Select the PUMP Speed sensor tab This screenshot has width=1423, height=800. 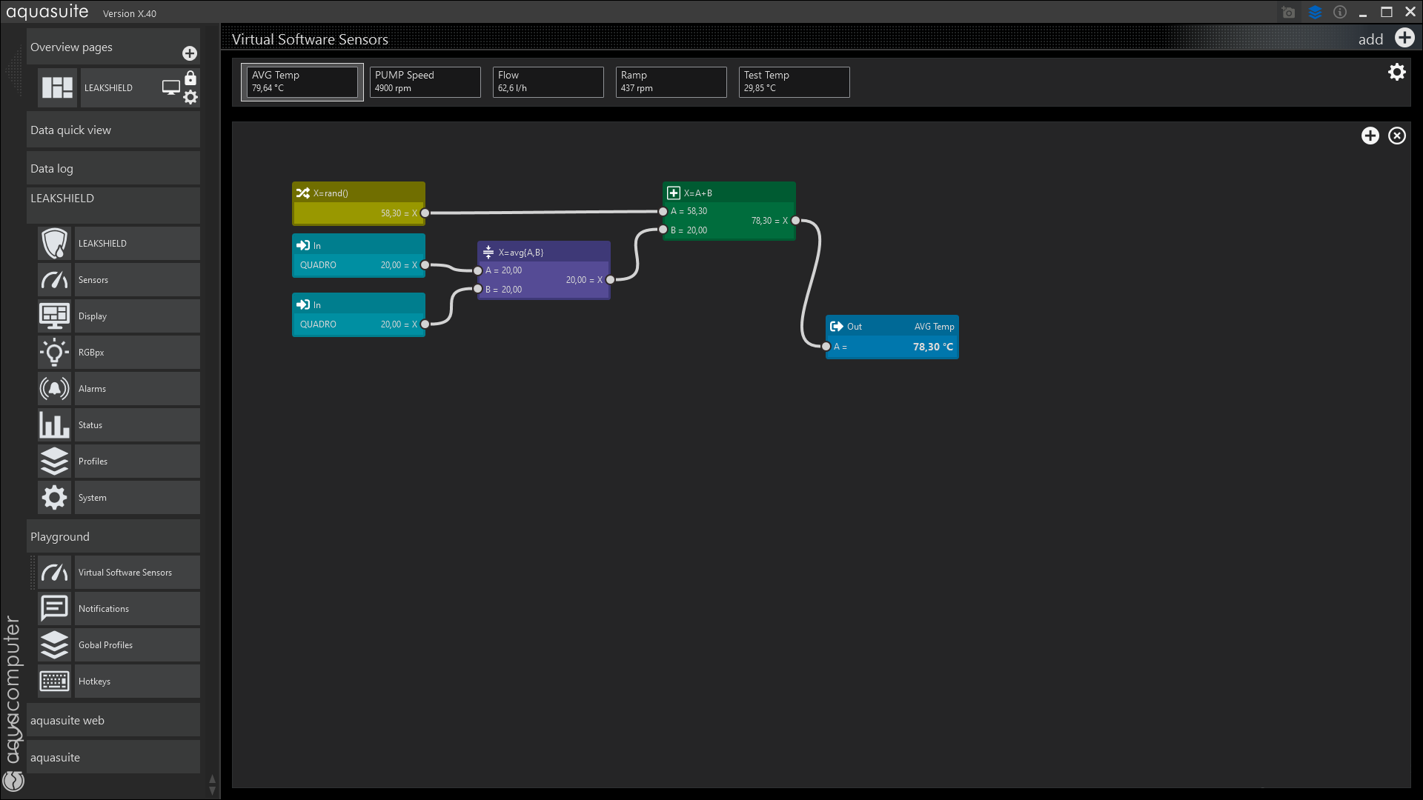click(425, 81)
